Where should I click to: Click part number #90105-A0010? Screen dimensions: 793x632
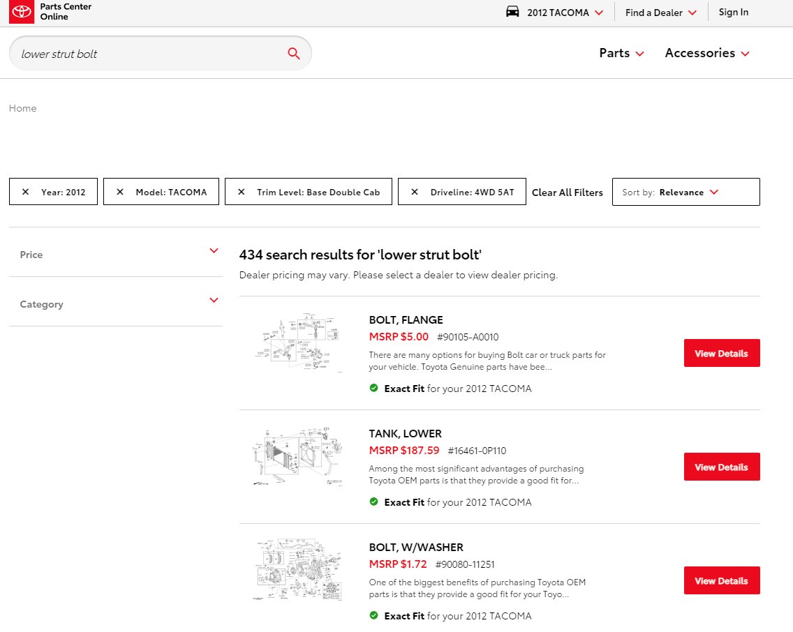click(x=468, y=337)
